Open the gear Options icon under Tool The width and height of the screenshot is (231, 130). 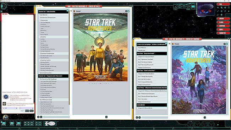pyautogui.click(x=221, y=15)
